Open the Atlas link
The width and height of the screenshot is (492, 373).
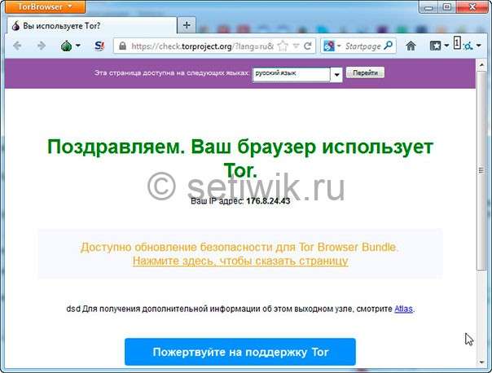[x=403, y=309]
